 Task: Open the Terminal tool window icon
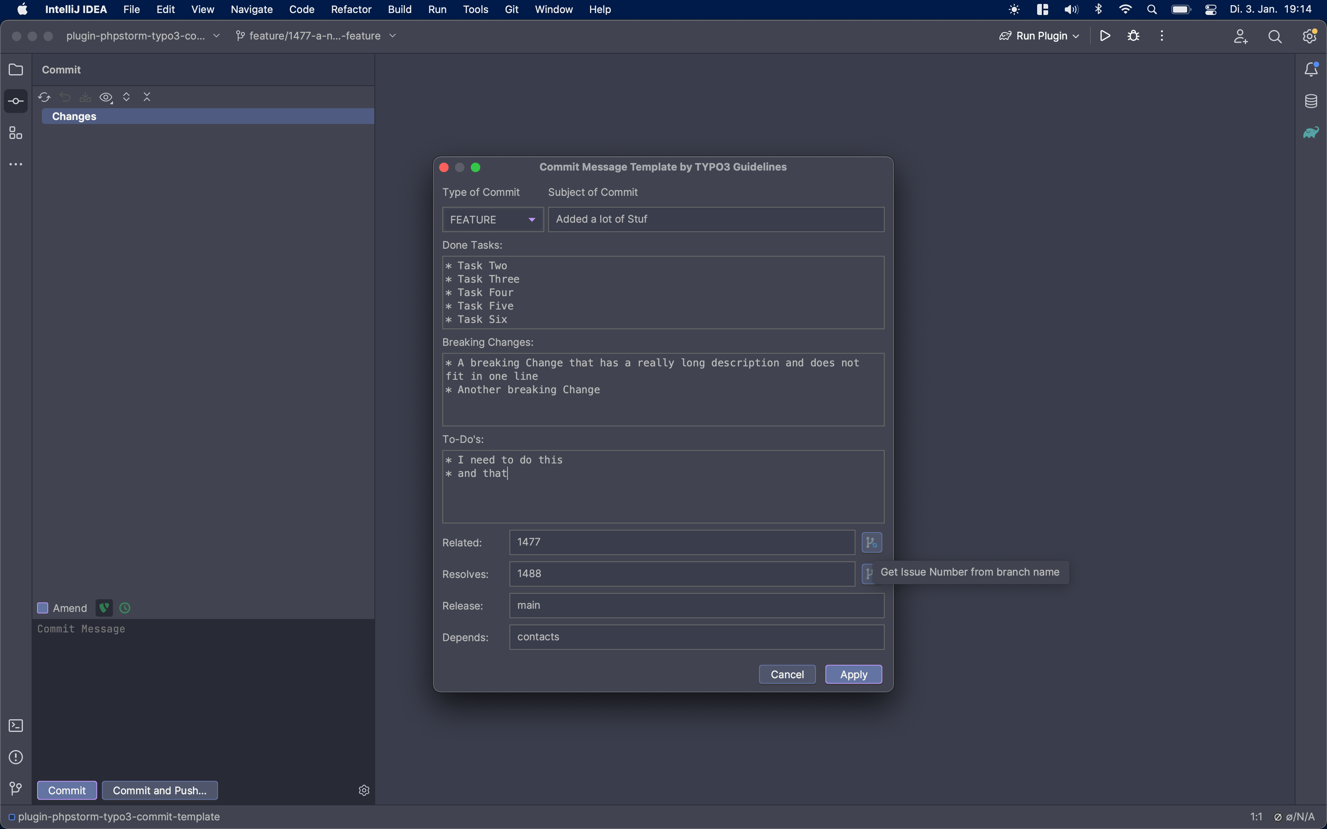16,726
